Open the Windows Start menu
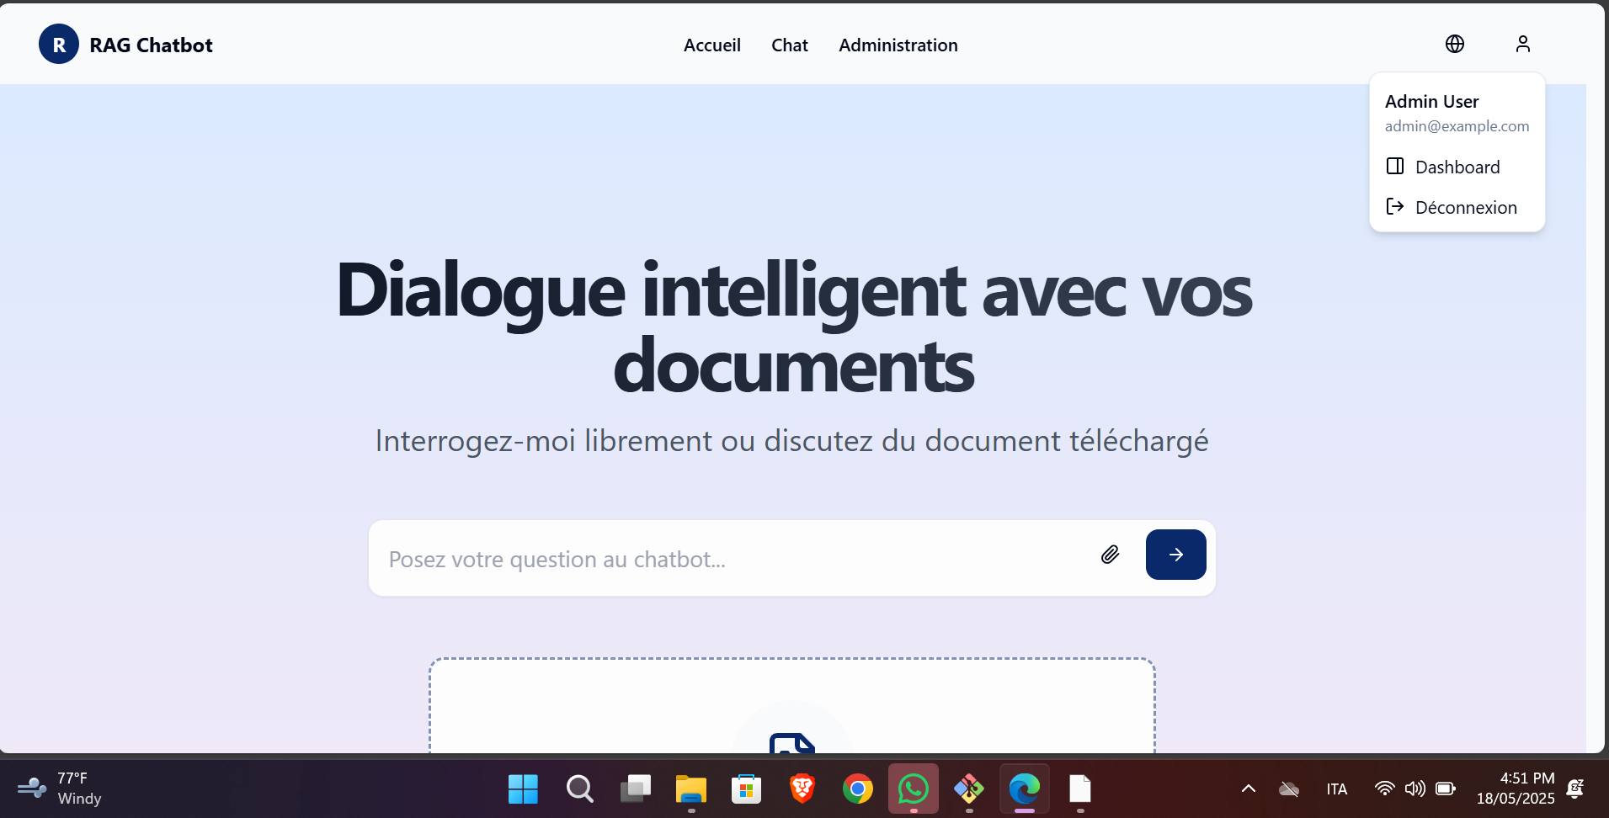The height and width of the screenshot is (818, 1609). (x=523, y=789)
